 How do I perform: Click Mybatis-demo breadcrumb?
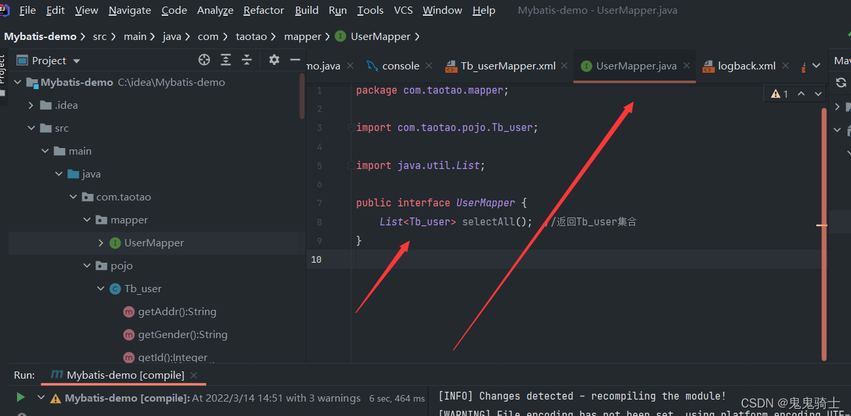(x=41, y=37)
